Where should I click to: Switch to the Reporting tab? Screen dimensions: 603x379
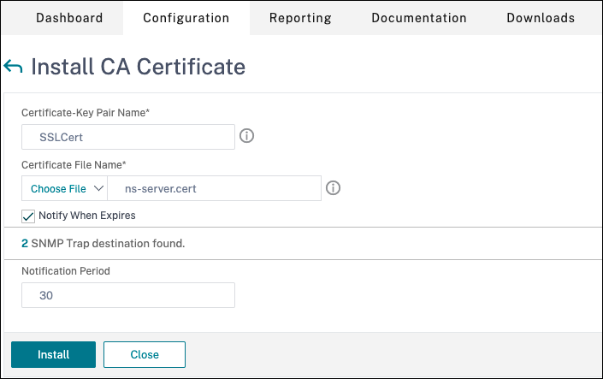tap(300, 18)
